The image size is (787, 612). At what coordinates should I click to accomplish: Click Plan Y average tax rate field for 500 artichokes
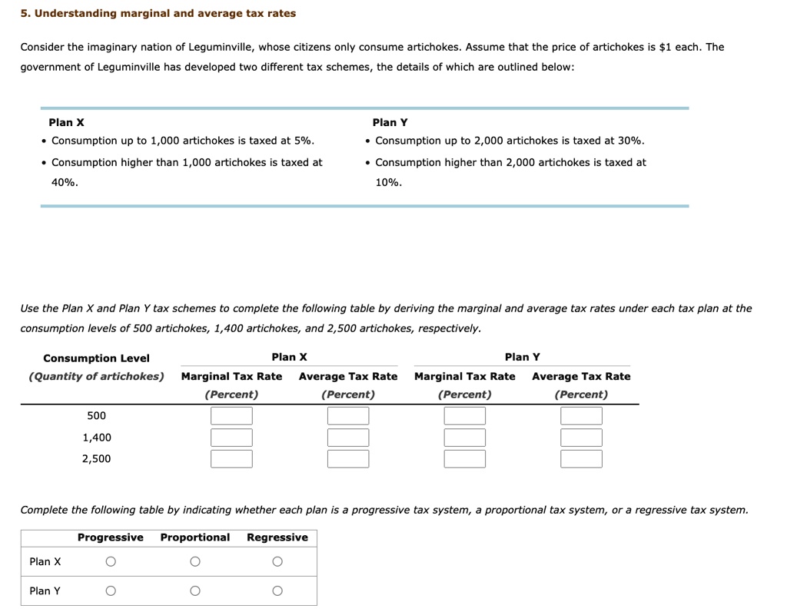[x=582, y=415]
